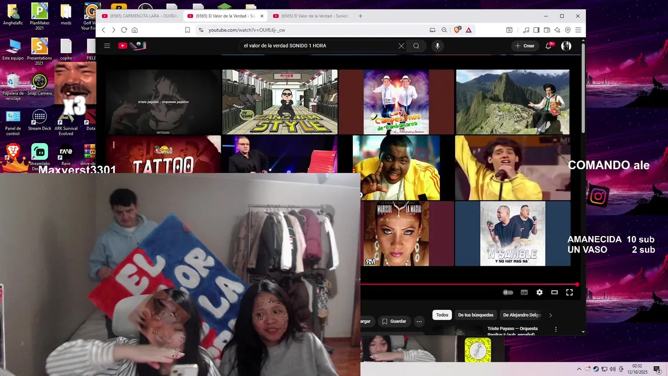Open Presentations 2021 desktop shortcut

(x=39, y=52)
